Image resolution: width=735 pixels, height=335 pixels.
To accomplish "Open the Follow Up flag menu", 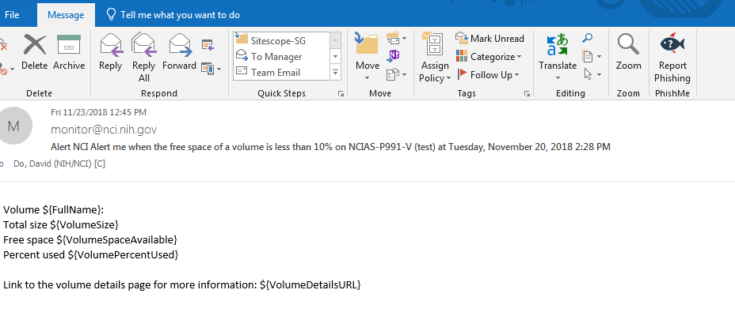I will (x=488, y=75).
